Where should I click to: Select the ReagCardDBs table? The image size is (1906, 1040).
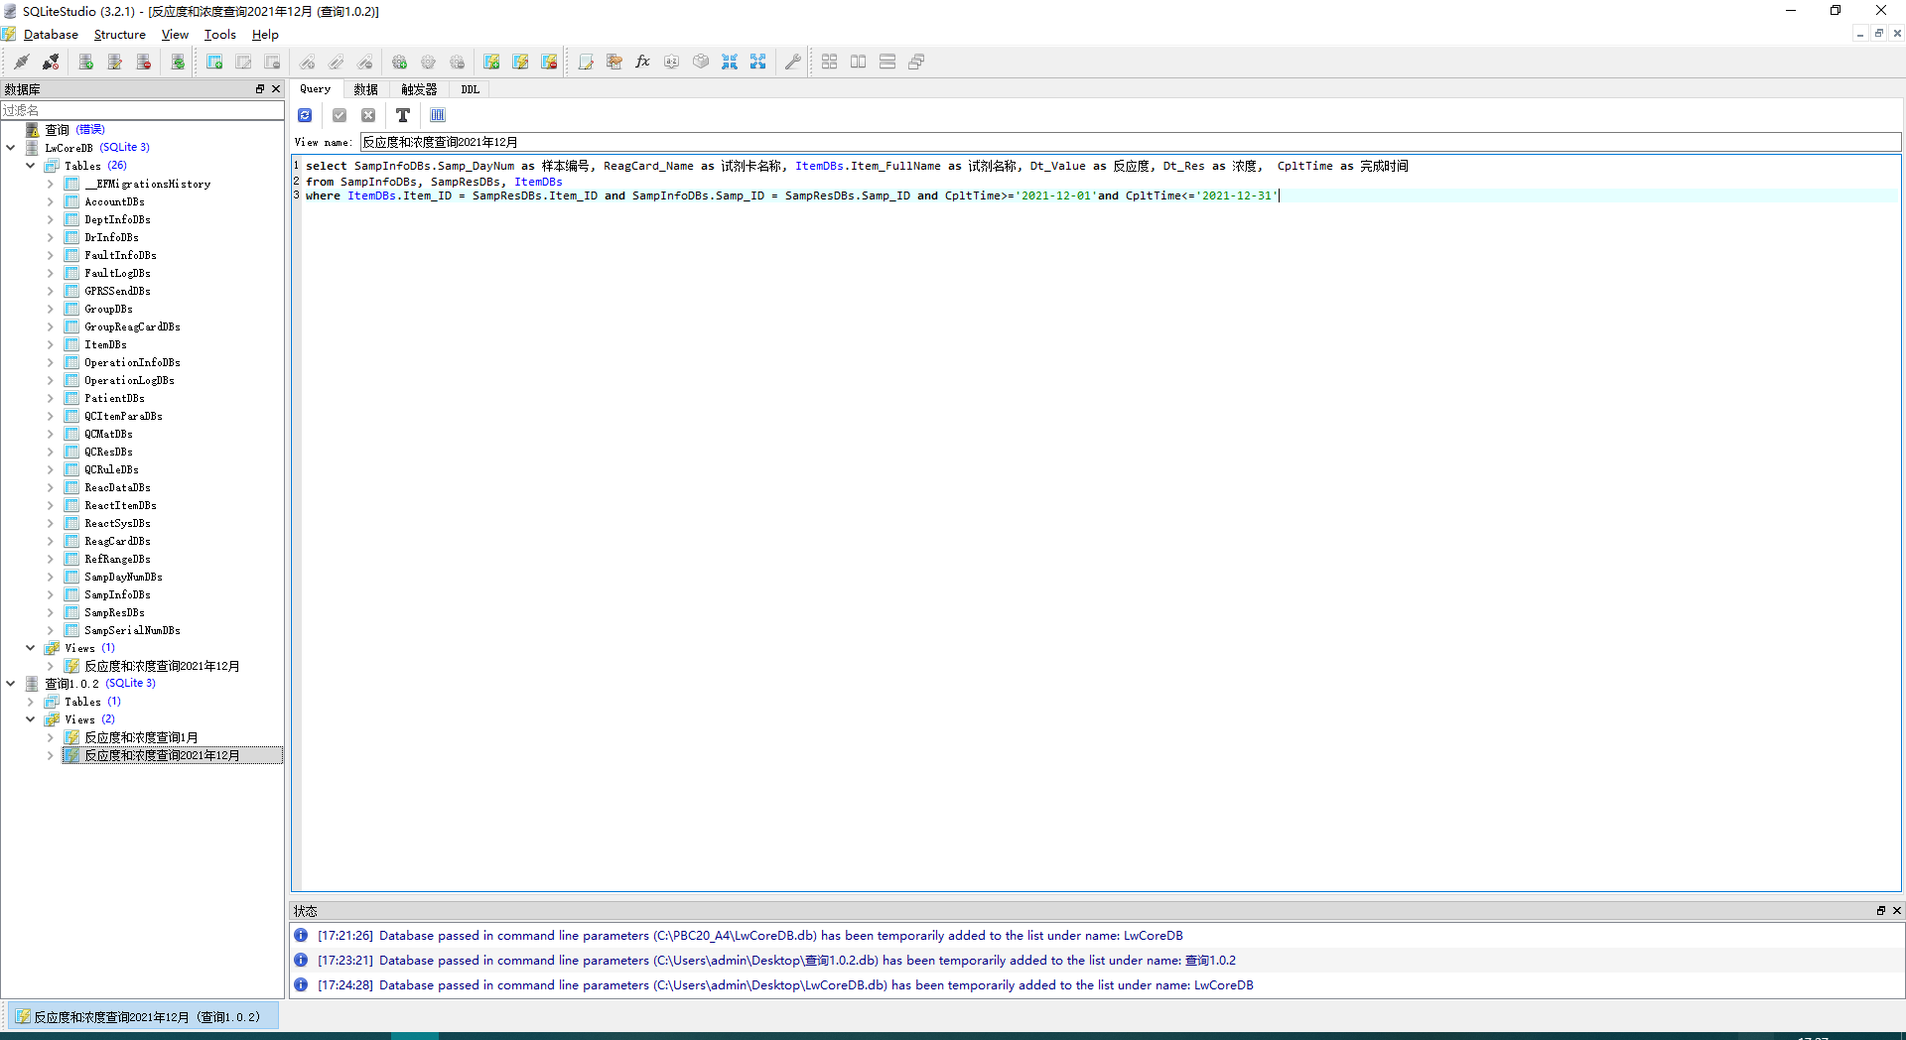(x=117, y=541)
